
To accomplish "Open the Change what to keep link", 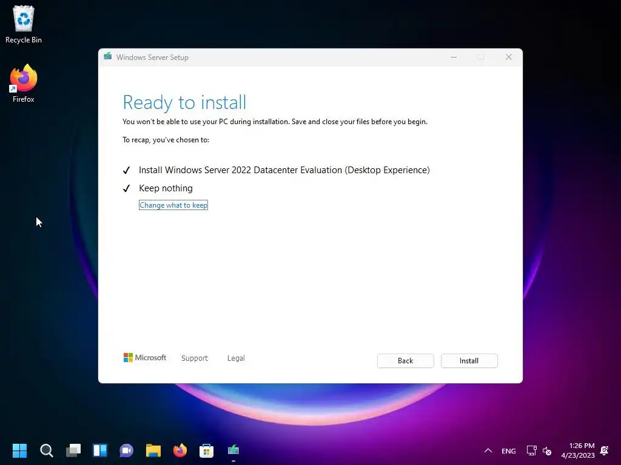I will tap(173, 205).
